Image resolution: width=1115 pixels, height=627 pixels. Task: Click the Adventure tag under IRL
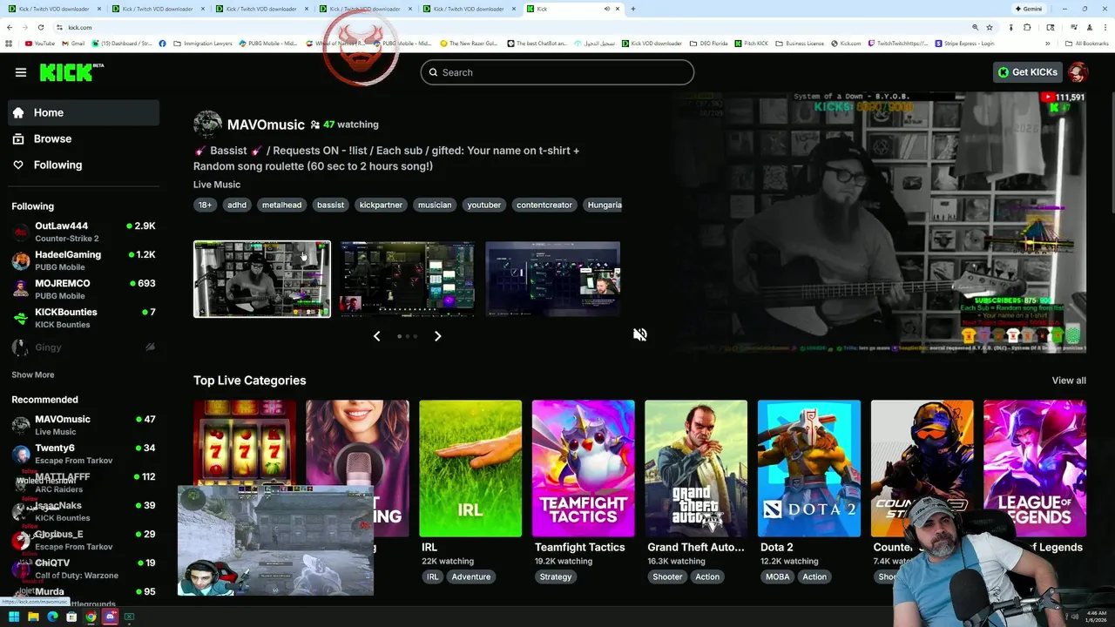[x=471, y=576]
